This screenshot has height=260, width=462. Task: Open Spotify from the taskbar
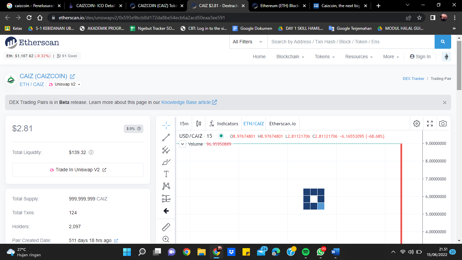click(x=305, y=252)
